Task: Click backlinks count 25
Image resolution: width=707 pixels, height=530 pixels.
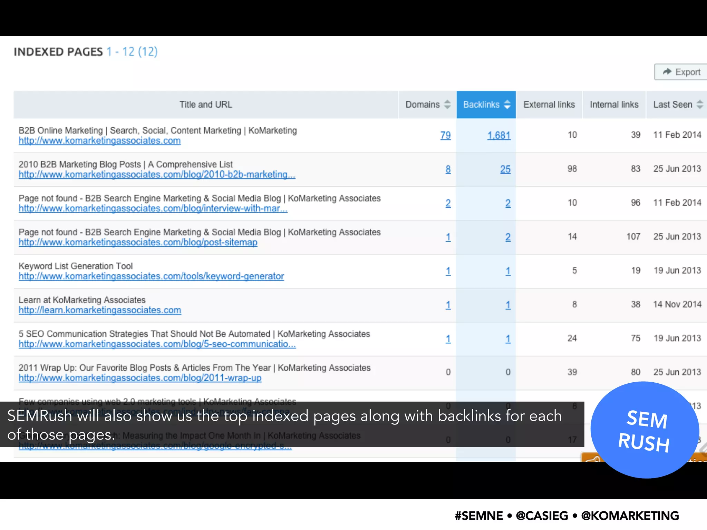Action: [505, 169]
